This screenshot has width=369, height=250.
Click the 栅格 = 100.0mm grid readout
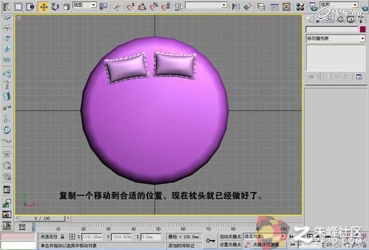pyautogui.click(x=183, y=236)
